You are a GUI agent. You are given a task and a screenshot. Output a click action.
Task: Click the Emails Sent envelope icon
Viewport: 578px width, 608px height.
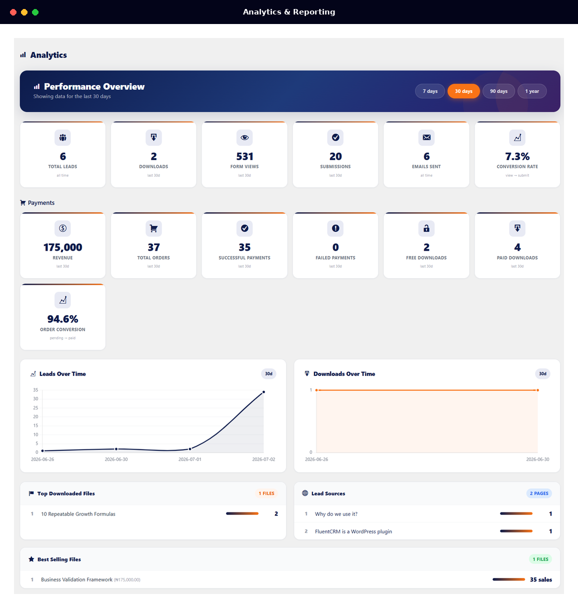coord(426,138)
